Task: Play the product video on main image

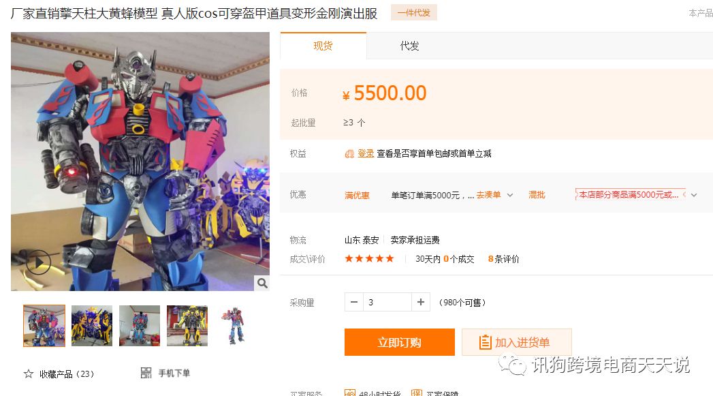Action: click(x=38, y=262)
